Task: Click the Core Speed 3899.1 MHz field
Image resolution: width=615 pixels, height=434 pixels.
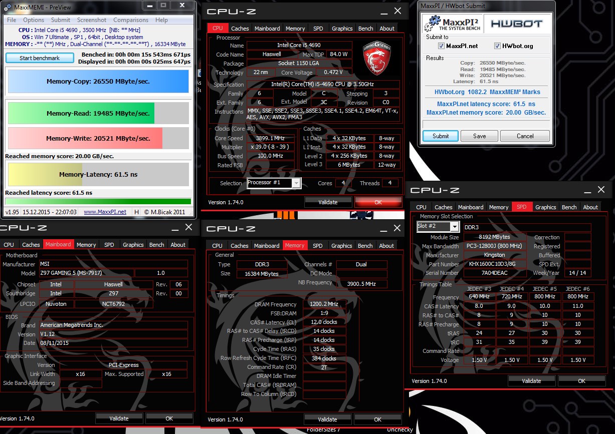Action: pos(270,138)
